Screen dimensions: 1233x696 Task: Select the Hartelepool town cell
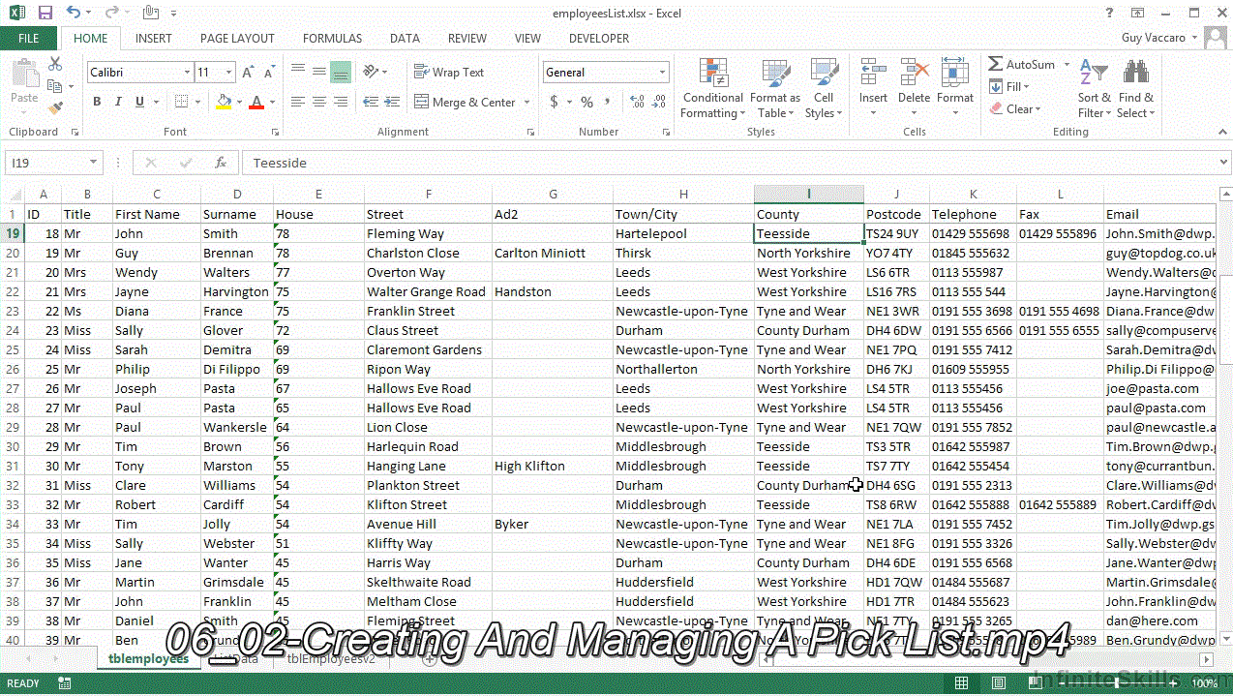[x=683, y=233]
